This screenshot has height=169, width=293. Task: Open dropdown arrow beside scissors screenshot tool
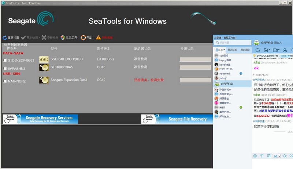[279, 156]
